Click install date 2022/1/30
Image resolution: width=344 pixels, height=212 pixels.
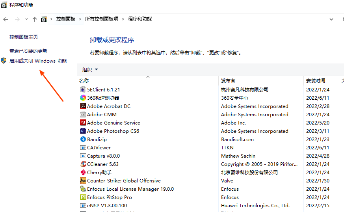tap(318, 180)
